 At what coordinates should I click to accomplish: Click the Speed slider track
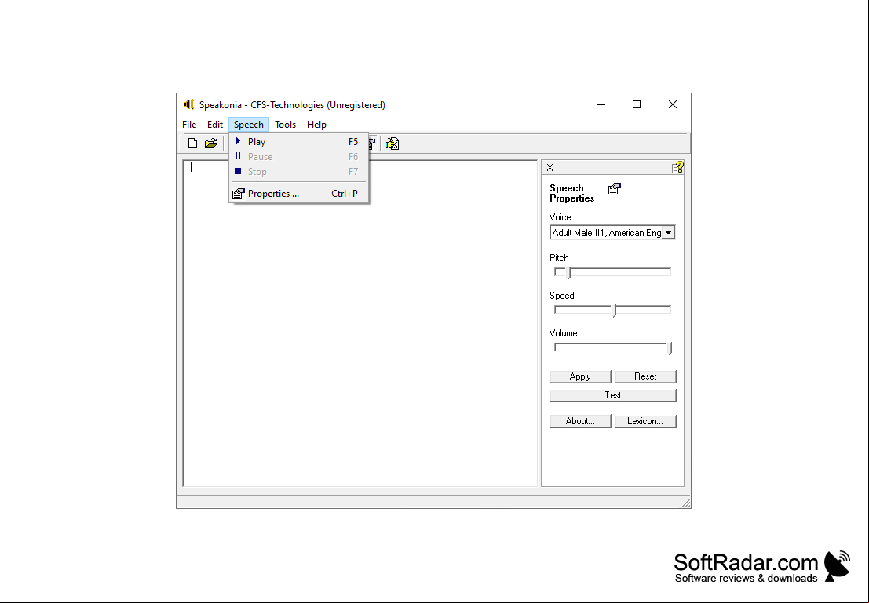click(x=612, y=310)
